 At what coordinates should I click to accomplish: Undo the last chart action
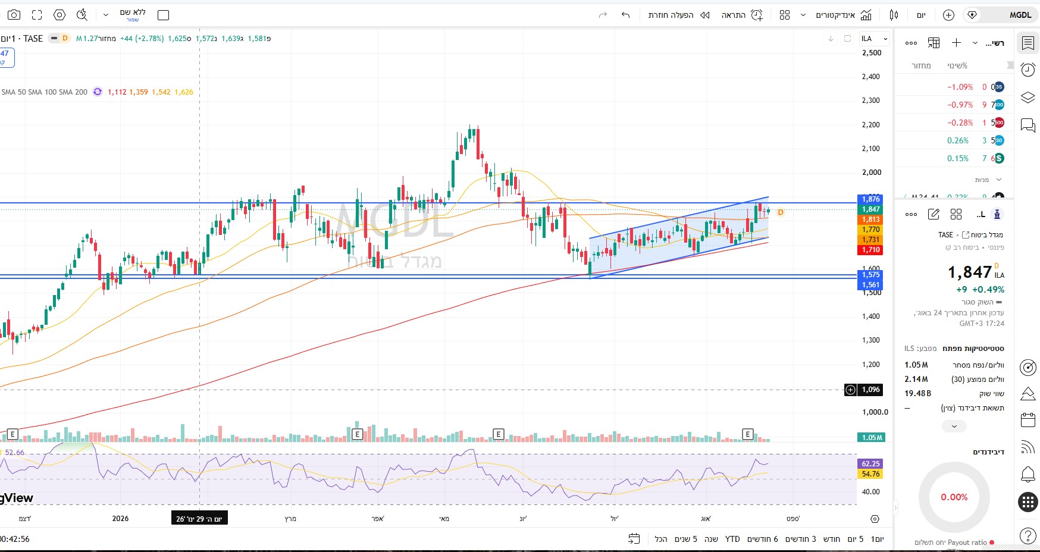[625, 15]
